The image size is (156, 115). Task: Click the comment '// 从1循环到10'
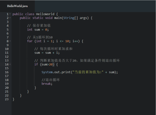point(40,37)
